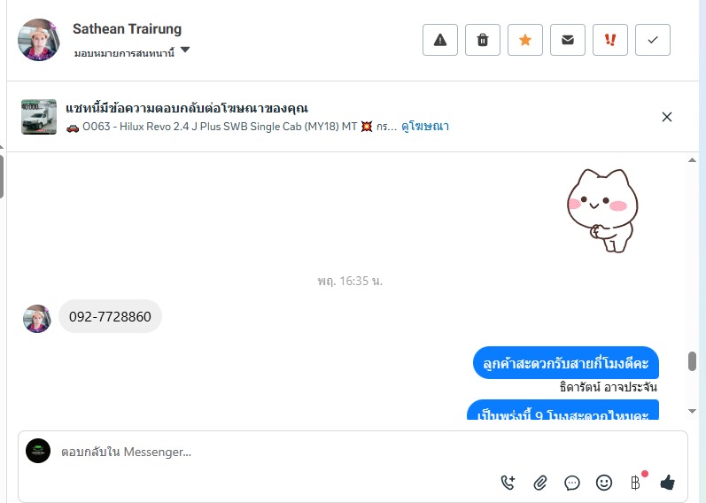Image resolution: width=706 pixels, height=503 pixels.
Task: Click the phone number message 092-7728860
Action: coord(110,316)
